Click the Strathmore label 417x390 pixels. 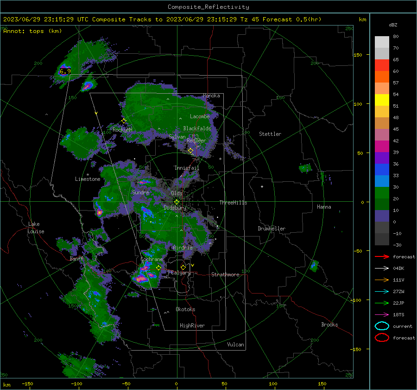click(225, 275)
